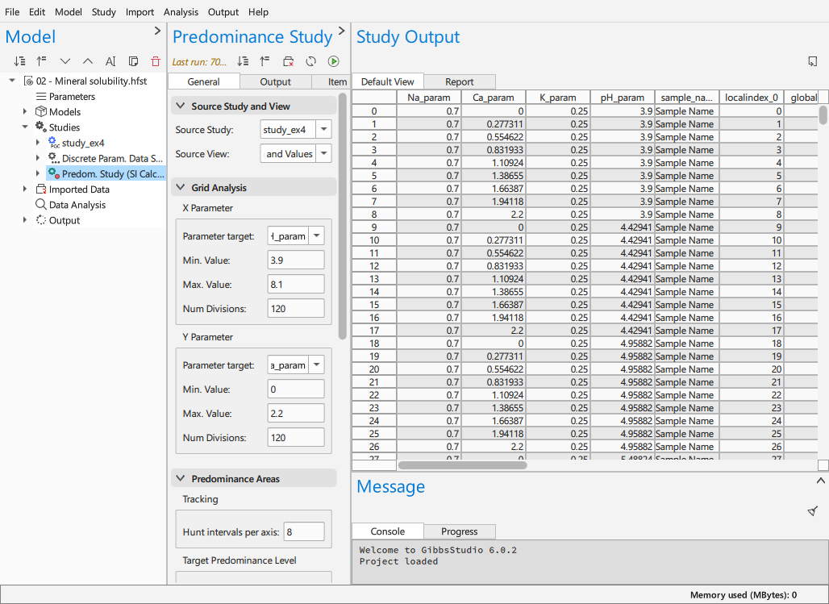Collapse the Source Study and View section
Image resolution: width=829 pixels, height=604 pixels.
[181, 106]
